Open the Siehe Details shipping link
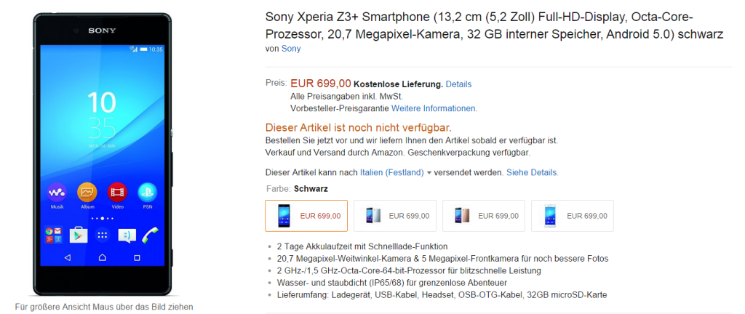The image size is (745, 314). [x=532, y=173]
